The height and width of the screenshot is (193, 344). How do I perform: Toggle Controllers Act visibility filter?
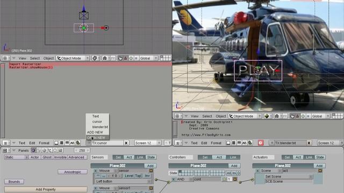pyautogui.click(x=219, y=157)
